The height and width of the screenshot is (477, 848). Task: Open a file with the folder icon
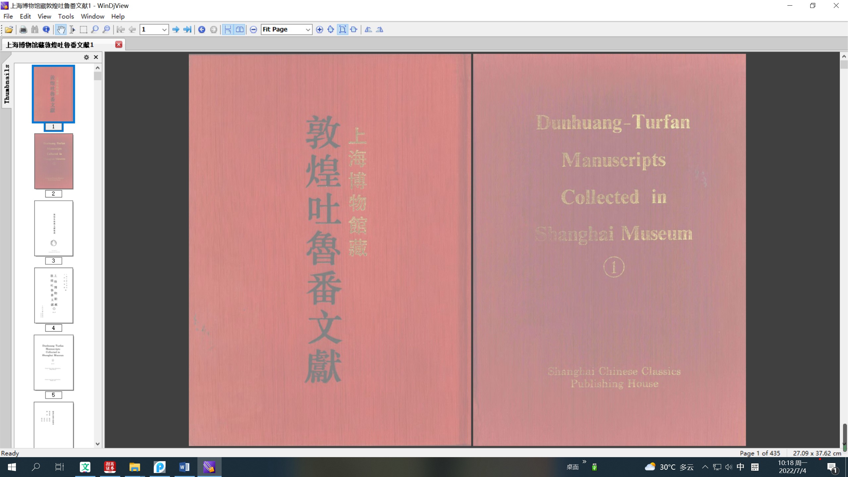9,29
